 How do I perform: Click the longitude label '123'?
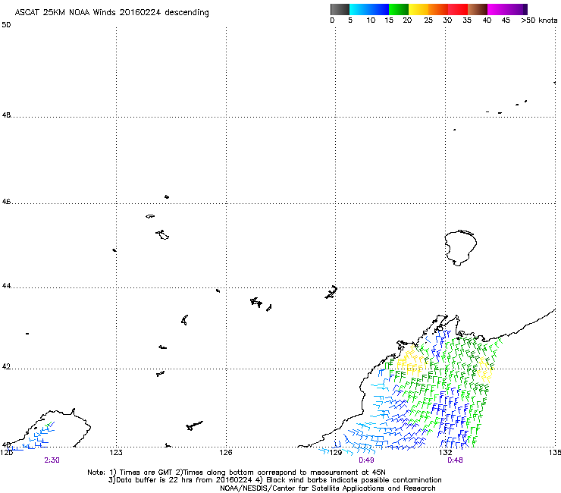tap(116, 453)
